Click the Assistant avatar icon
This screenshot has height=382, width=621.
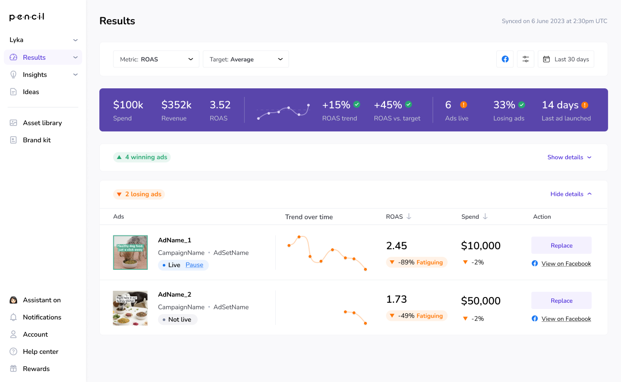(13, 300)
